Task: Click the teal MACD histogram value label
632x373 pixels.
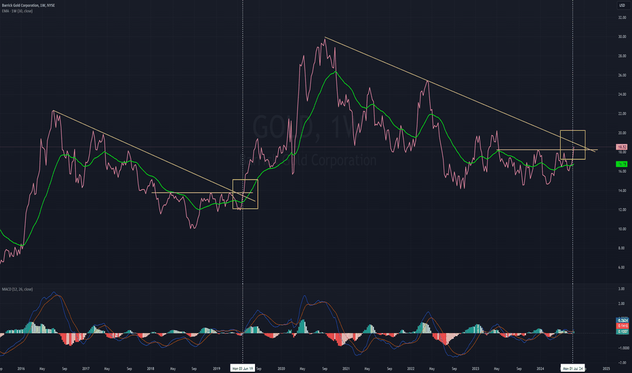Action: tap(622, 331)
